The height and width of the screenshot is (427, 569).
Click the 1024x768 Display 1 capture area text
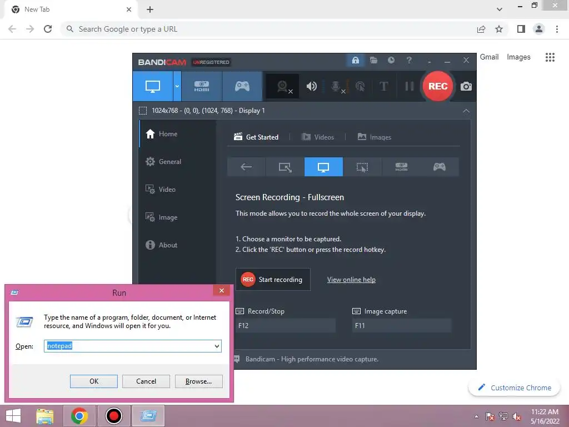coord(208,111)
